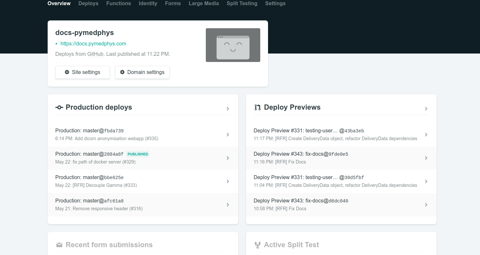The image size is (480, 255).
Task: Expand the Deploy Previews panel via its chevron
Action: 426,109
